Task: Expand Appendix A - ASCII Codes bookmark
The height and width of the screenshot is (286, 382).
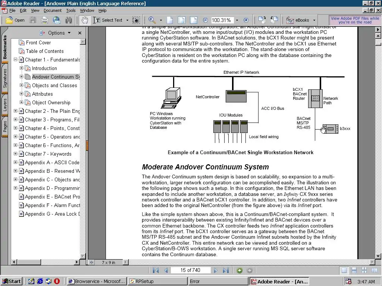Action: click(x=15, y=162)
